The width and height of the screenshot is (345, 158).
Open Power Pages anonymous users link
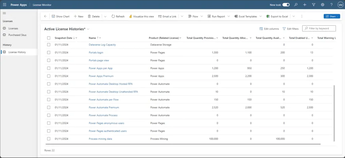(x=106, y=123)
